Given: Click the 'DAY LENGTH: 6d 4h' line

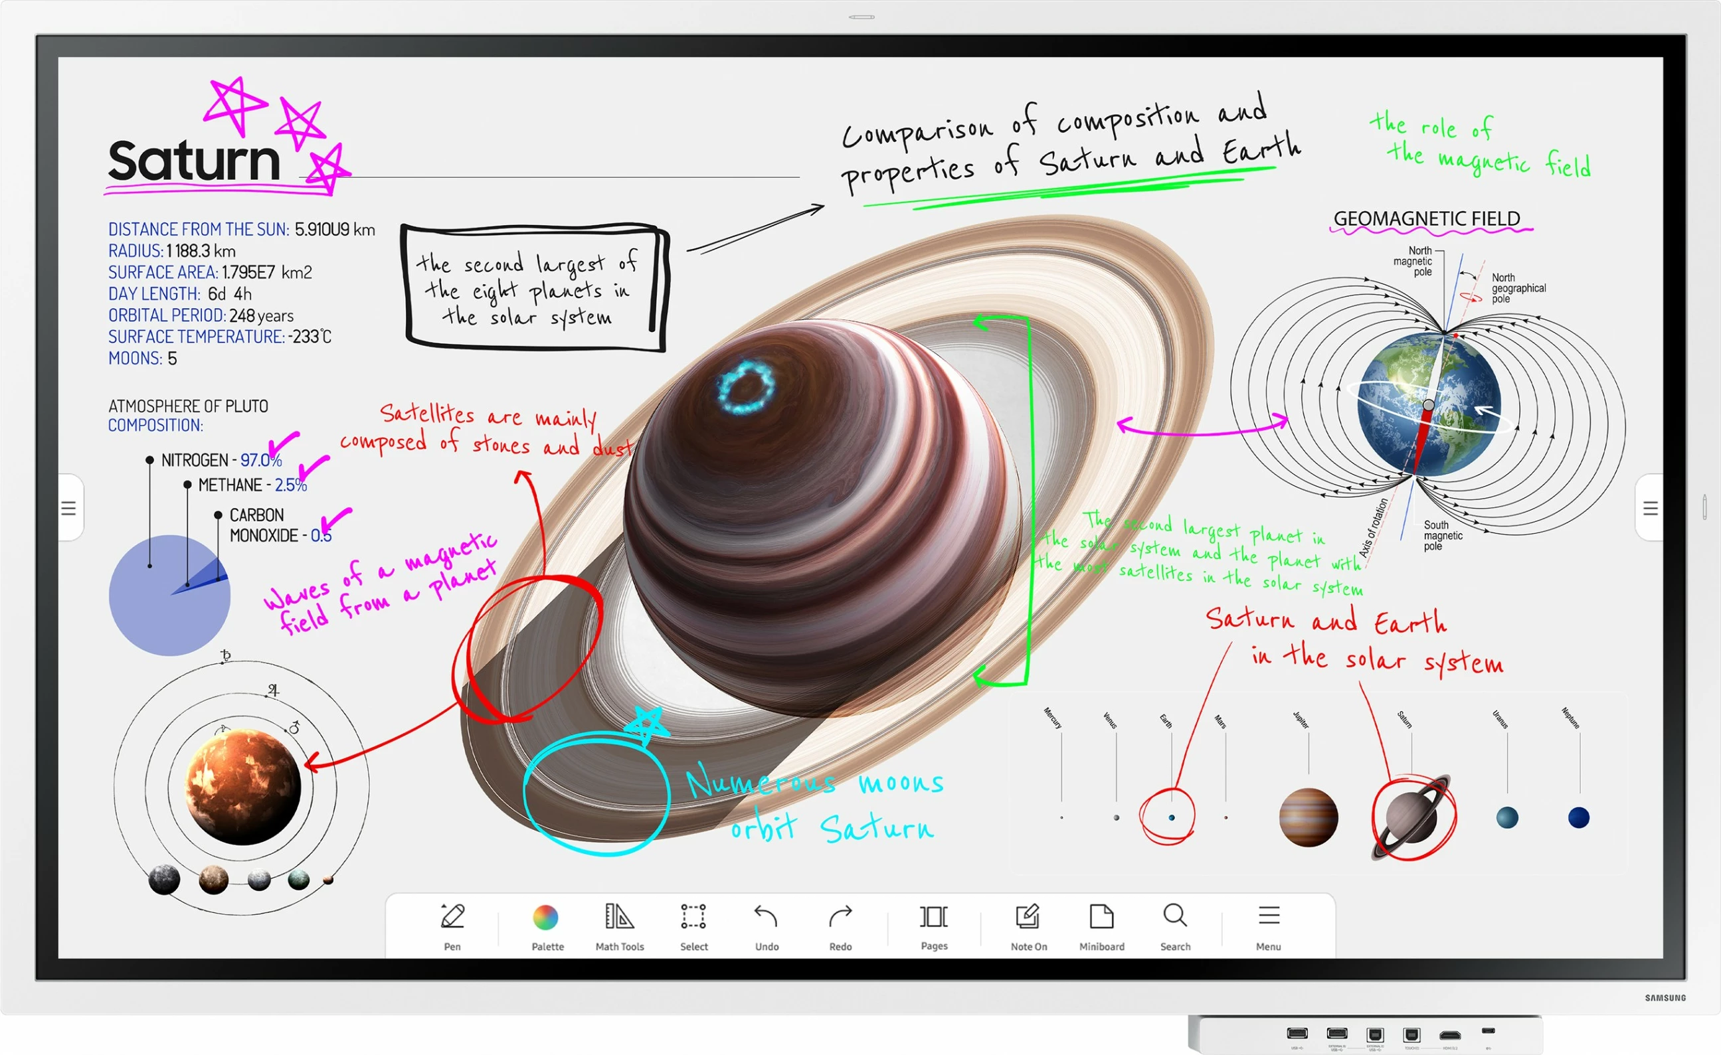Looking at the screenshot, I should tap(180, 294).
